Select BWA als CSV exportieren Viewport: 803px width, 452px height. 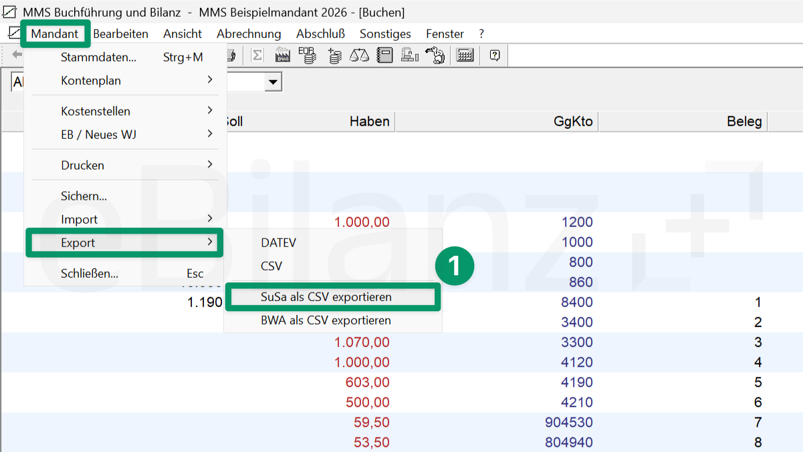pyautogui.click(x=332, y=320)
